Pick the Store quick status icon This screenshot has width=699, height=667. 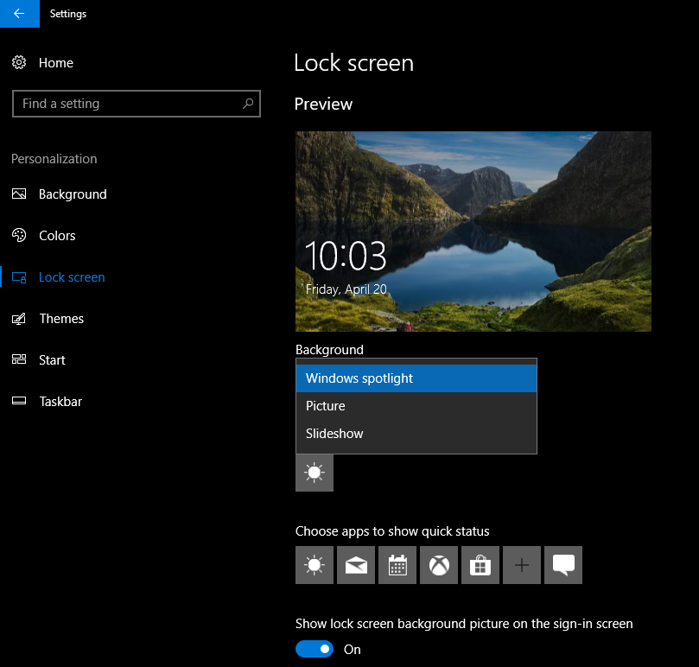[480, 564]
